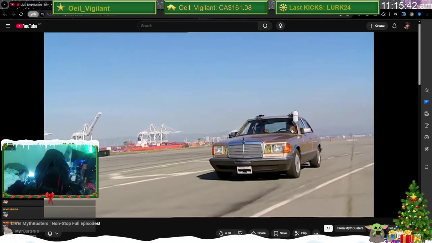
Task: Save video to a playlist
Action: pyautogui.click(x=280, y=233)
